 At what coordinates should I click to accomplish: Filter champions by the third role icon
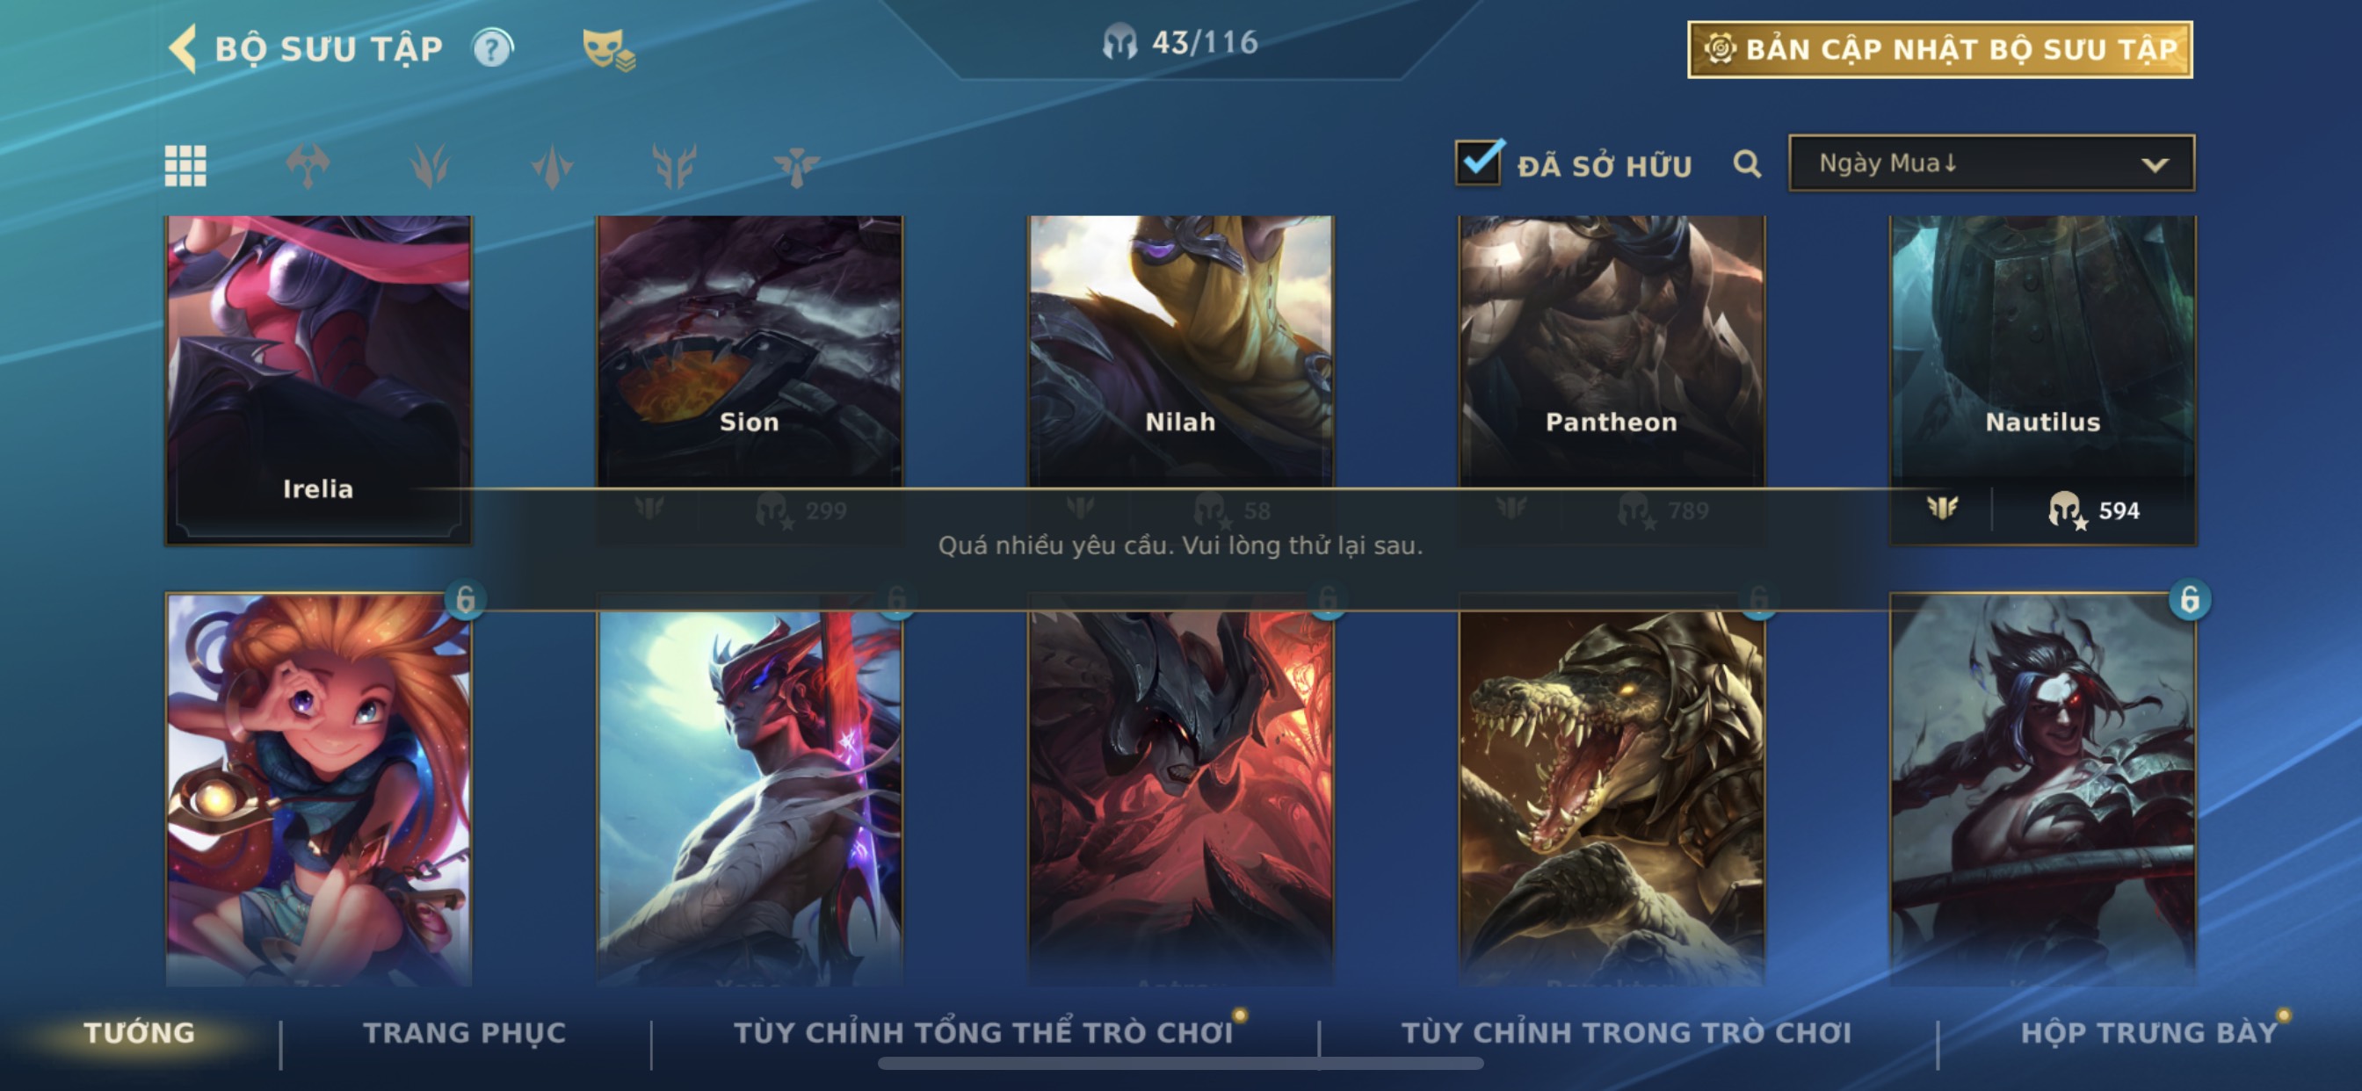(429, 166)
